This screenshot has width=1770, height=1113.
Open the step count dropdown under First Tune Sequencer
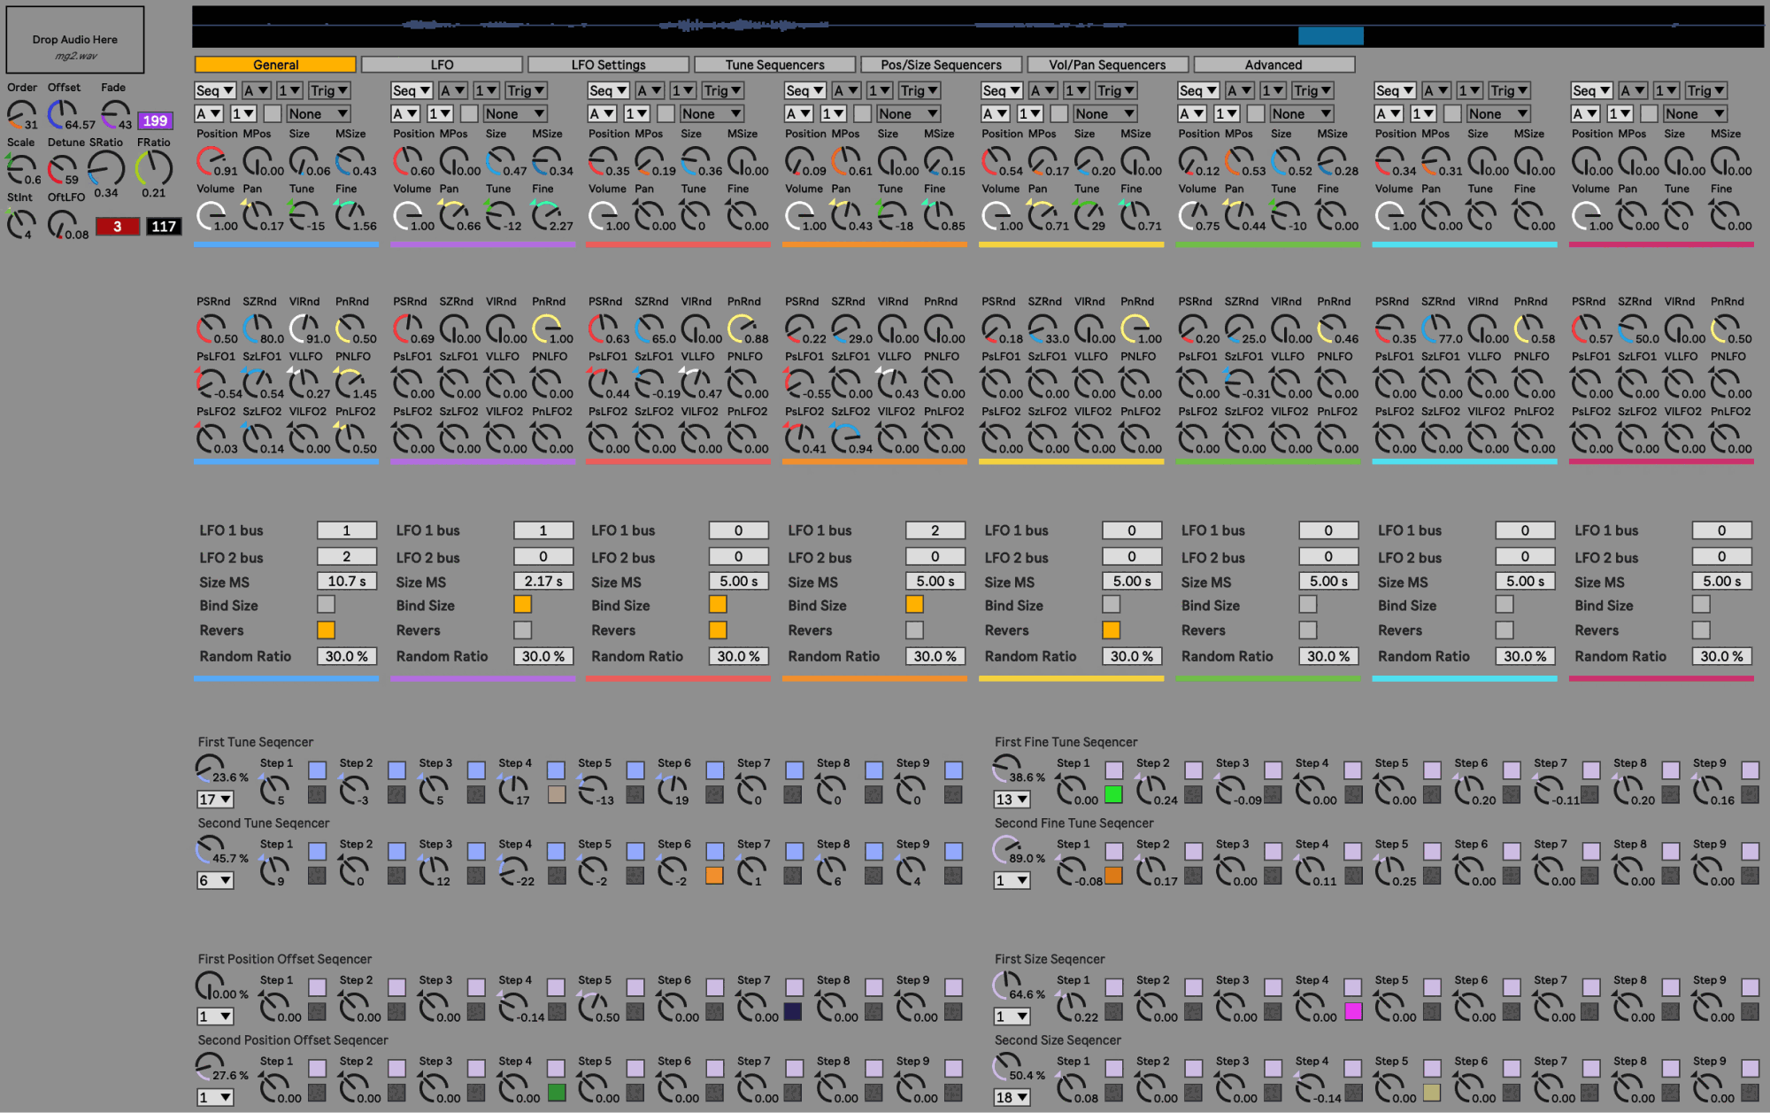(215, 799)
